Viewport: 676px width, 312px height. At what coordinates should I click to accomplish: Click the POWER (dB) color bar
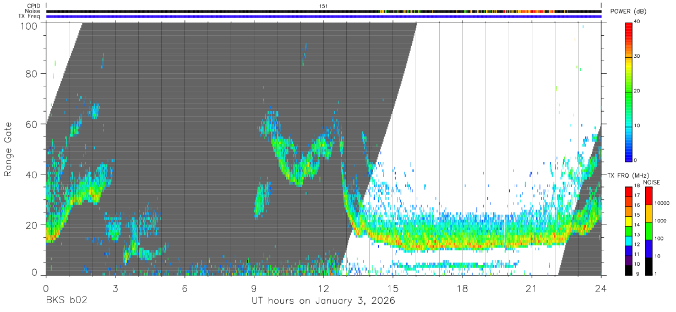pos(629,91)
